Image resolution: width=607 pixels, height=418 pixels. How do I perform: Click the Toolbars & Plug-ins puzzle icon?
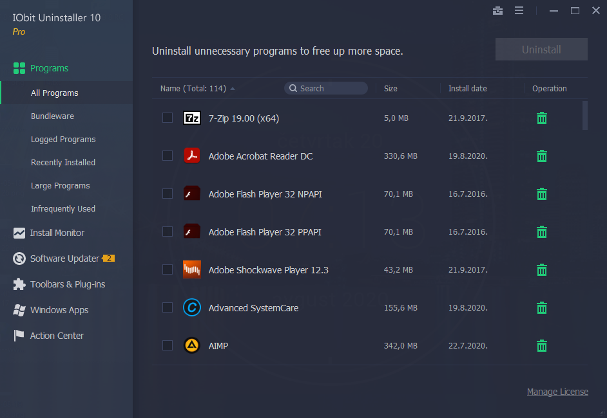click(19, 284)
